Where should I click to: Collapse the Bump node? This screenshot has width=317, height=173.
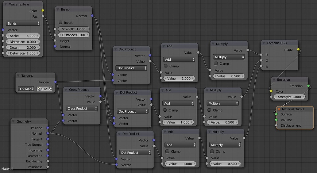[58, 9]
